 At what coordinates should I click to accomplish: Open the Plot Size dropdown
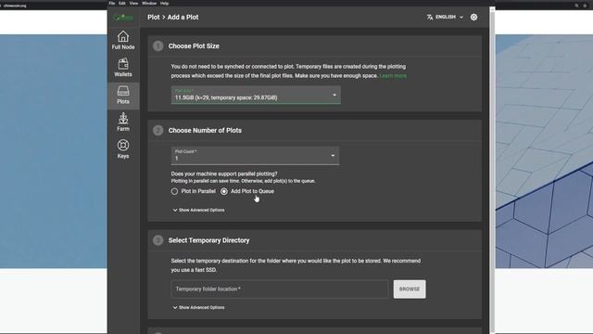pos(256,95)
